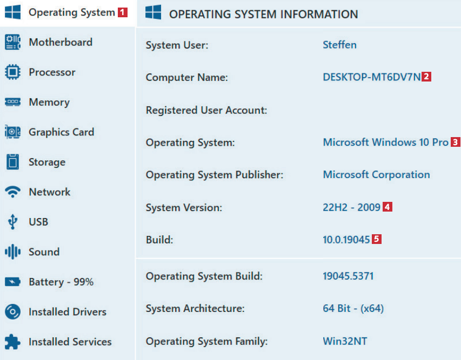Click the Graphics Card icon
Screen dimensions: 461x360
pyautogui.click(x=12, y=132)
